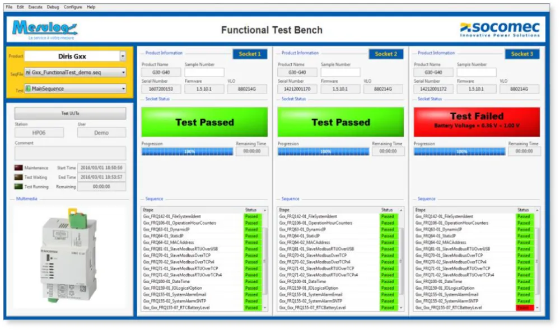Select the Socket 3 button
The height and width of the screenshot is (330, 560).
pos(522,54)
